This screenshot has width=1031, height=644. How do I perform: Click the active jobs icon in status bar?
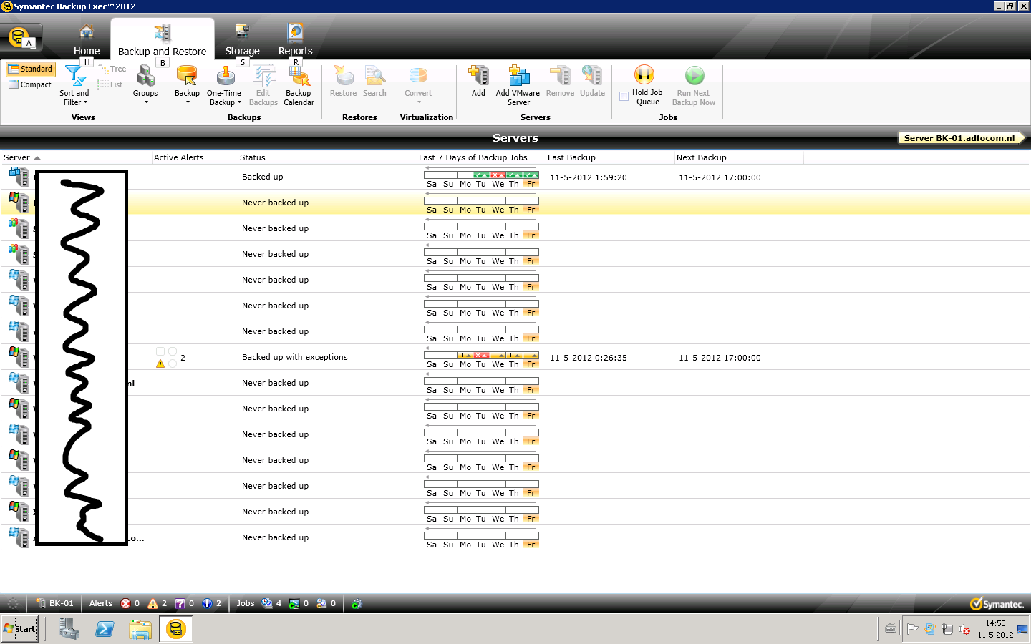pos(294,603)
